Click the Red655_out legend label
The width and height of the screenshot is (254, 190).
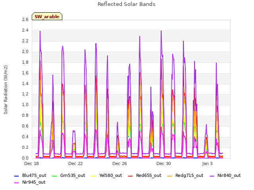pyautogui.click(x=148, y=175)
